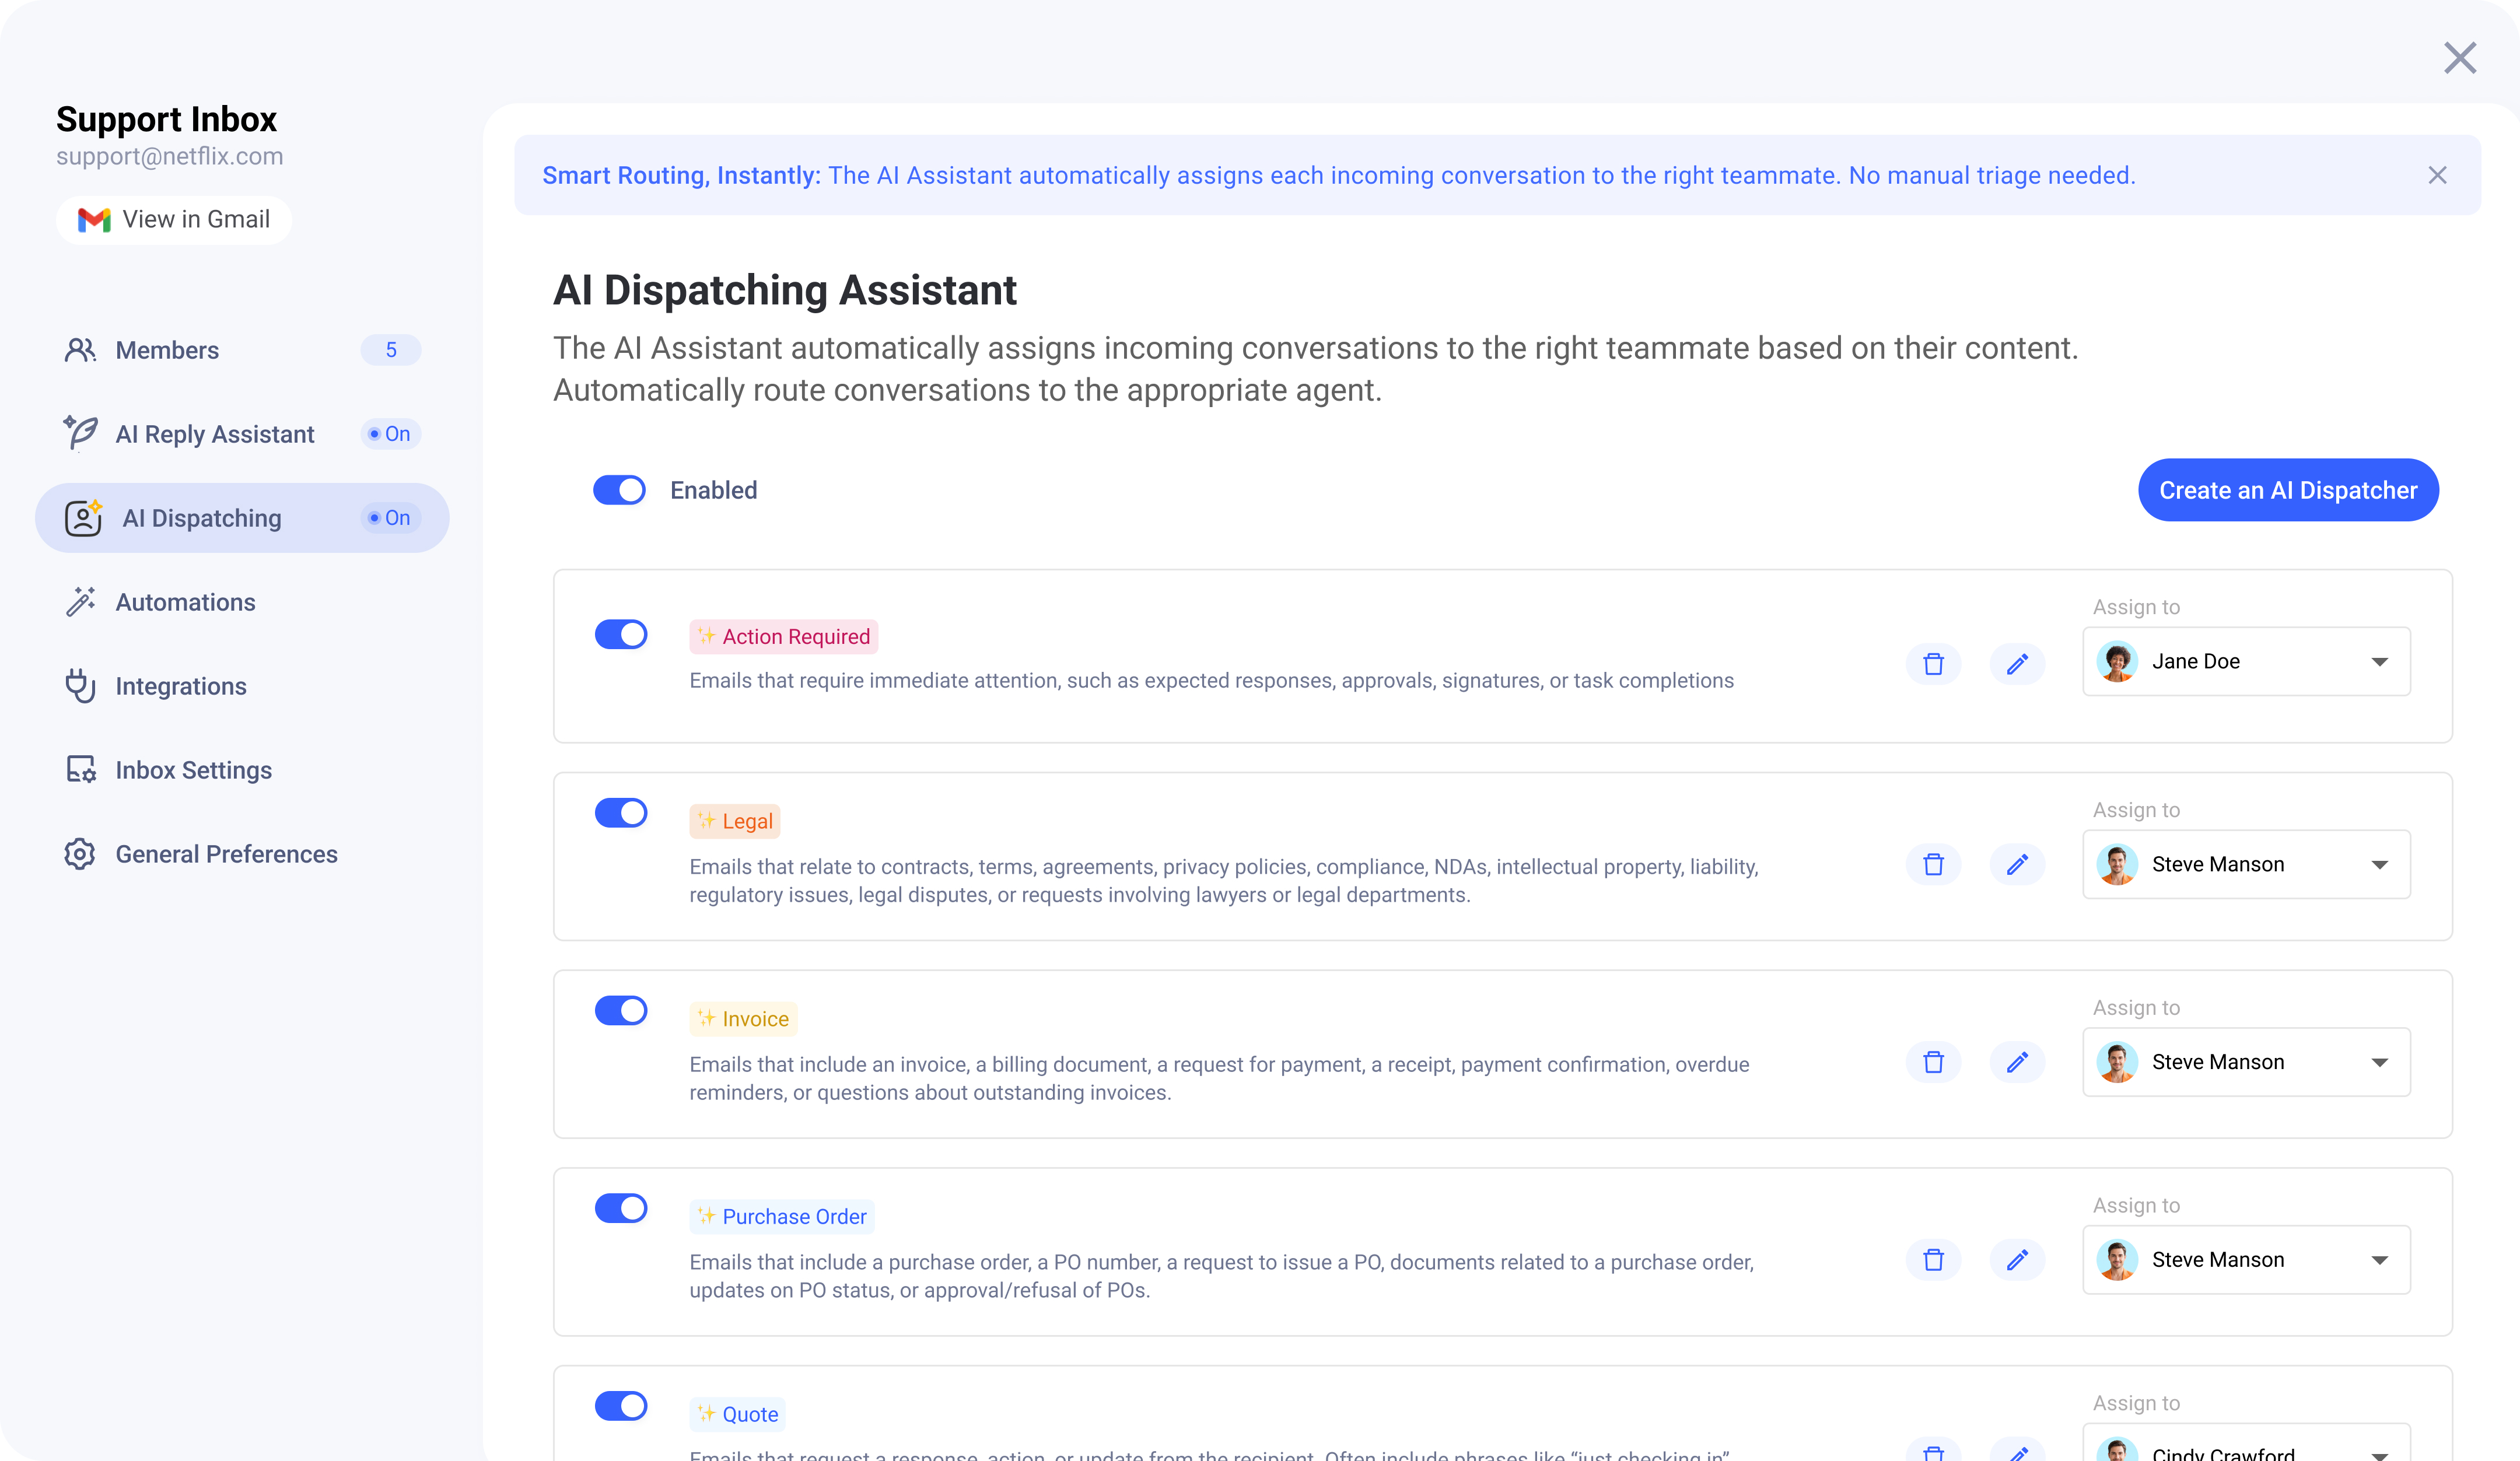
Task: Click Create an AI Dispatcher button
Action: 2287,490
